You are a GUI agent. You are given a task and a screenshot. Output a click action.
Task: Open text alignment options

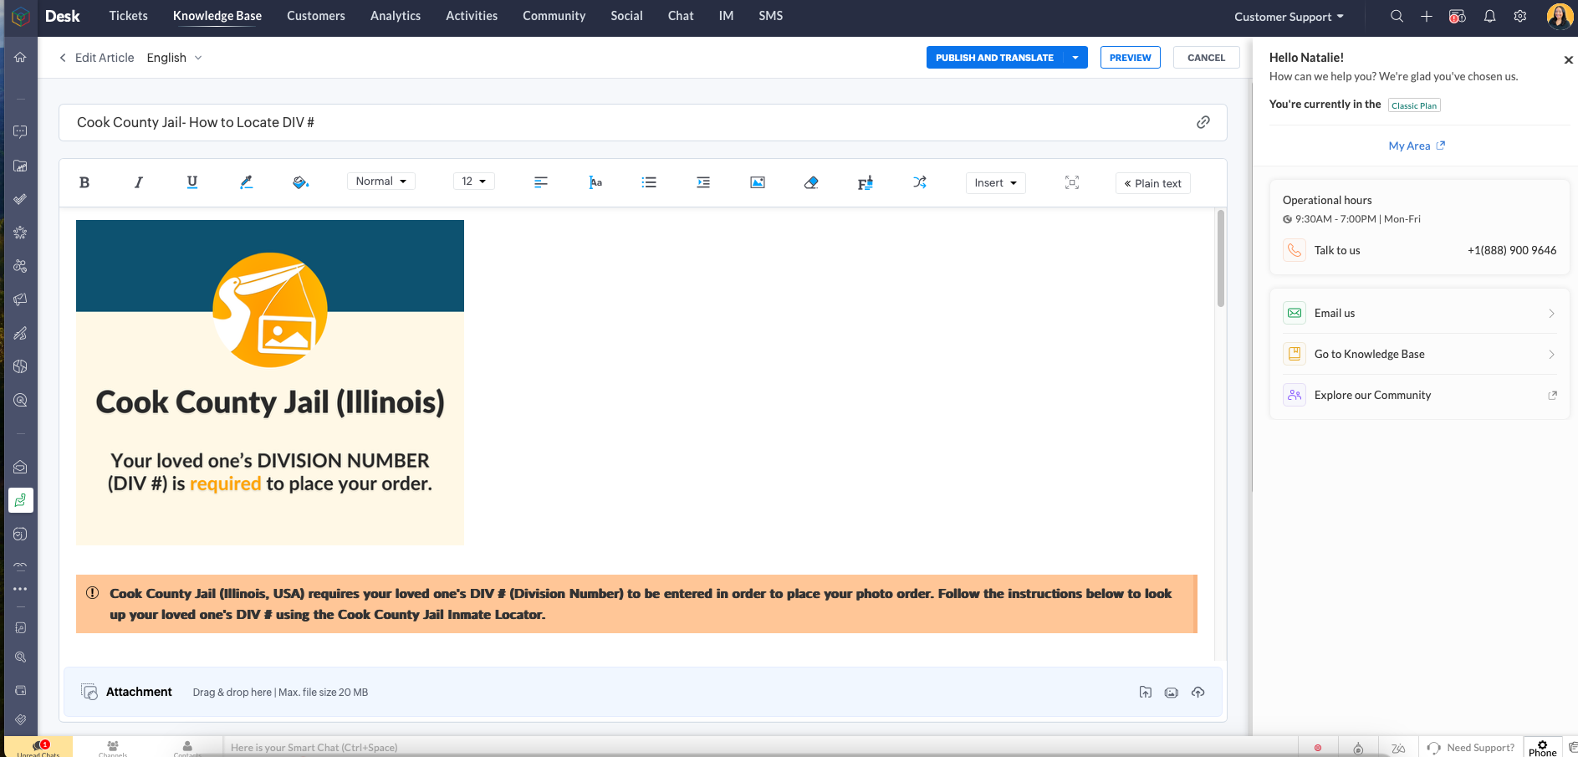[541, 182]
